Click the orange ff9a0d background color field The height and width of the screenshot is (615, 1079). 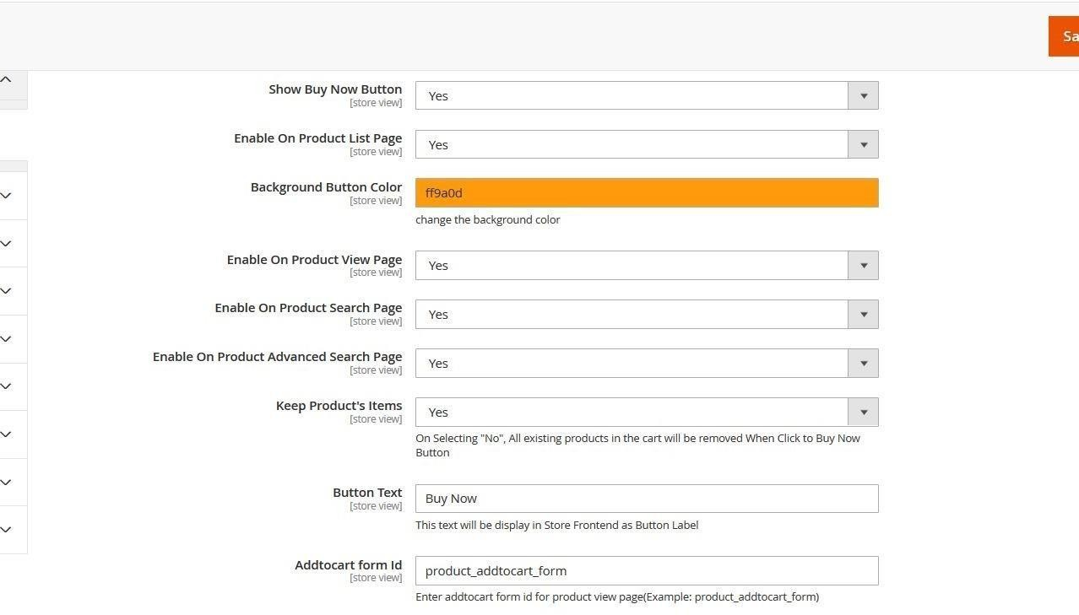pos(646,193)
